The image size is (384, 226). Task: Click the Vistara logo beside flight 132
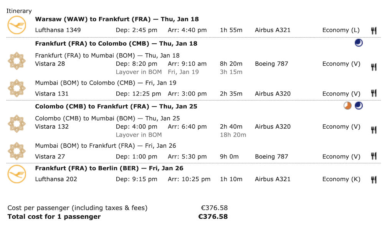pyautogui.click(x=17, y=124)
